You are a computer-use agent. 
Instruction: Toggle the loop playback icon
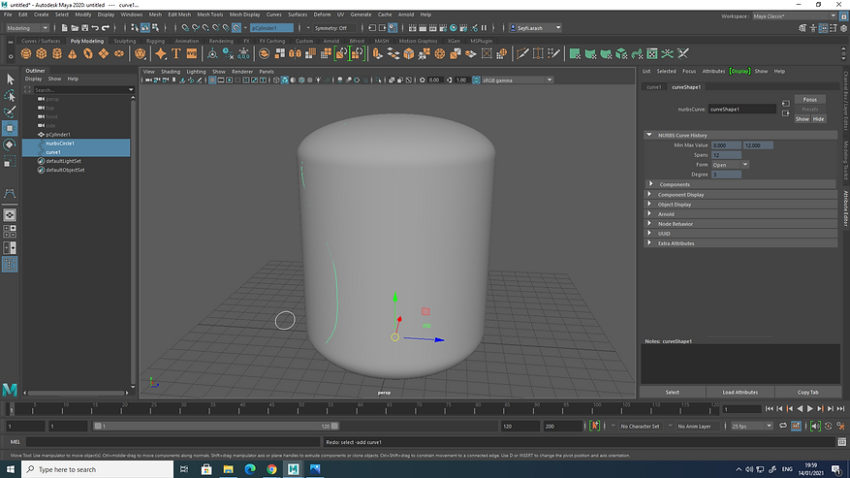(x=783, y=426)
